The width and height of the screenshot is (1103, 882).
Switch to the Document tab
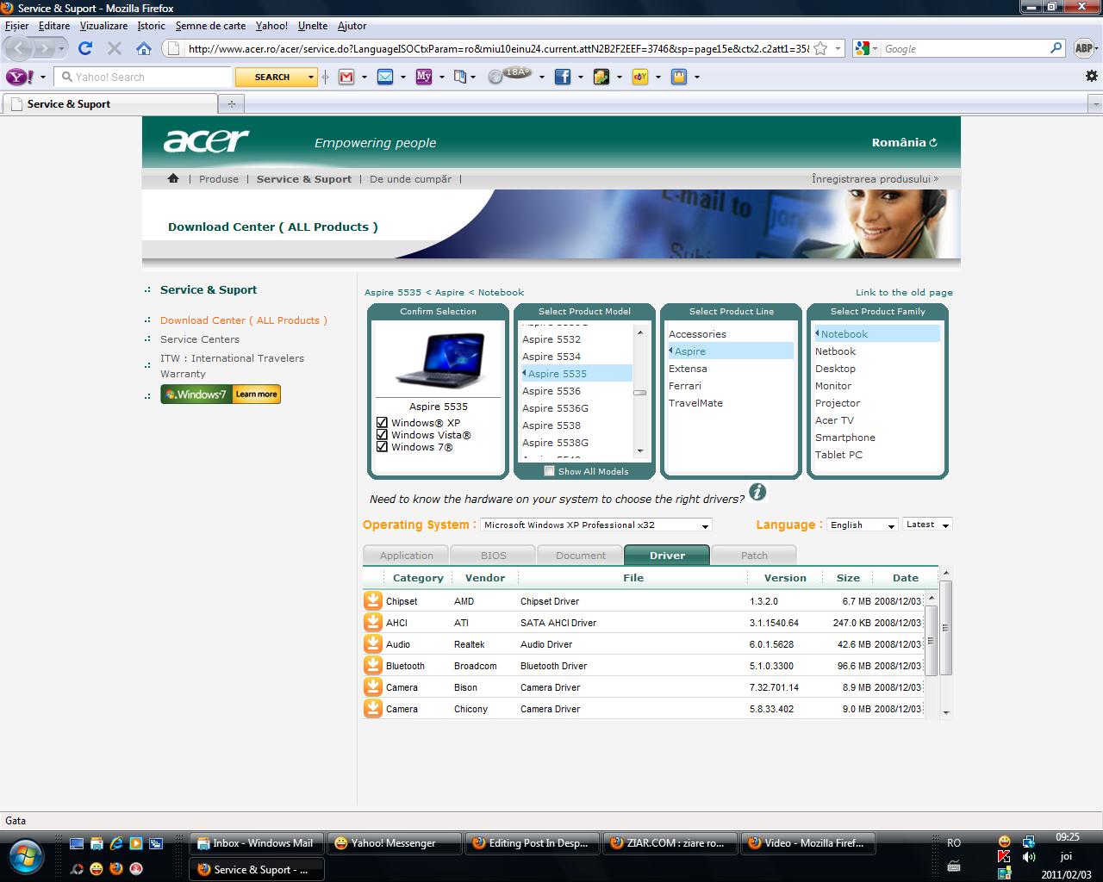pyautogui.click(x=580, y=555)
